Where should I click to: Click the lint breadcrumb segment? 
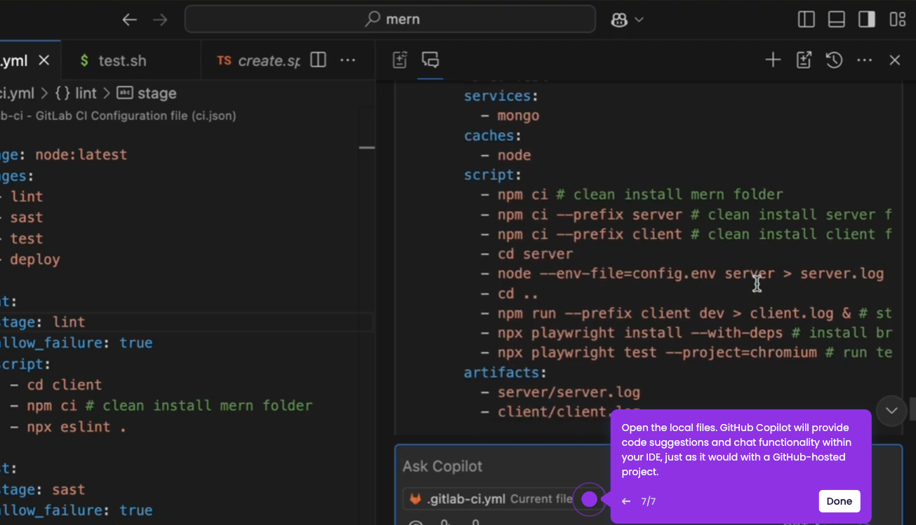(x=76, y=93)
